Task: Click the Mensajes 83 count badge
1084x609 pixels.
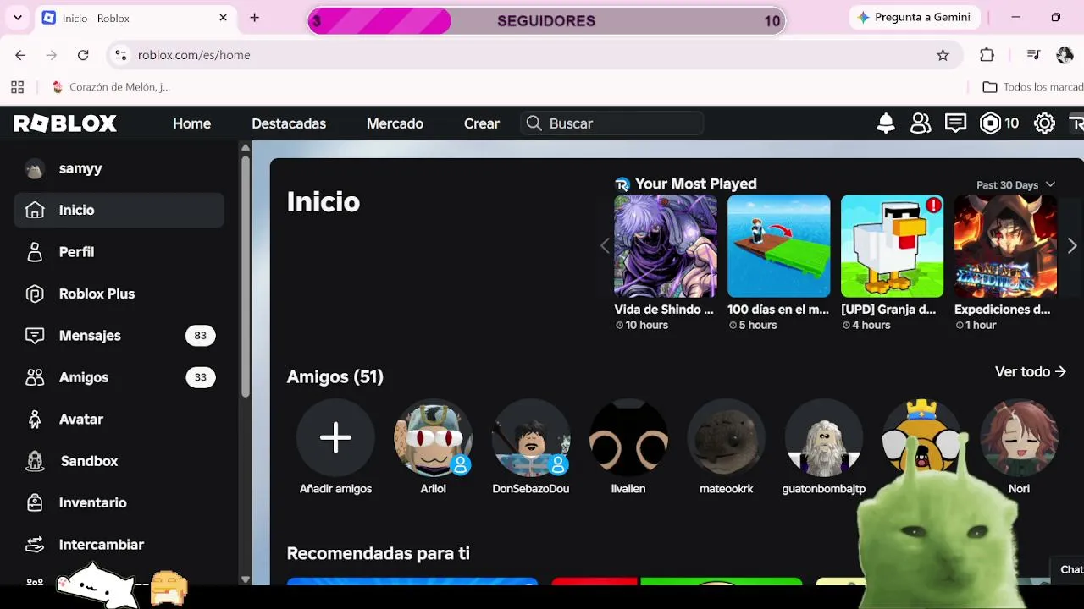Action: tap(201, 336)
